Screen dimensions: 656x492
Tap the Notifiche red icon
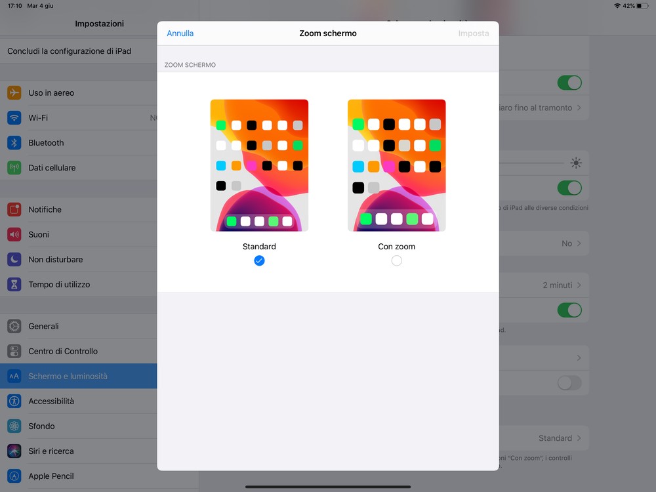[14, 210]
